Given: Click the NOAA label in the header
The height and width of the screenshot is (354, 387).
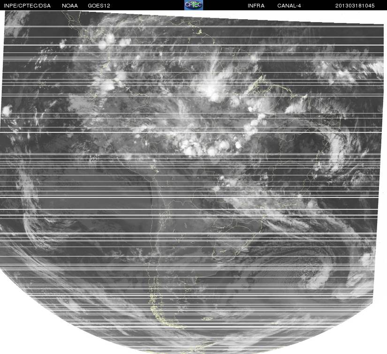Looking at the screenshot, I should 70,6.
